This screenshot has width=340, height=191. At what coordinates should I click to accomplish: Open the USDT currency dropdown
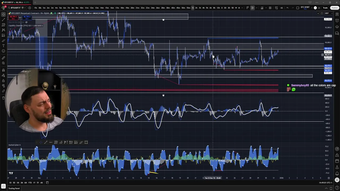point(329,13)
